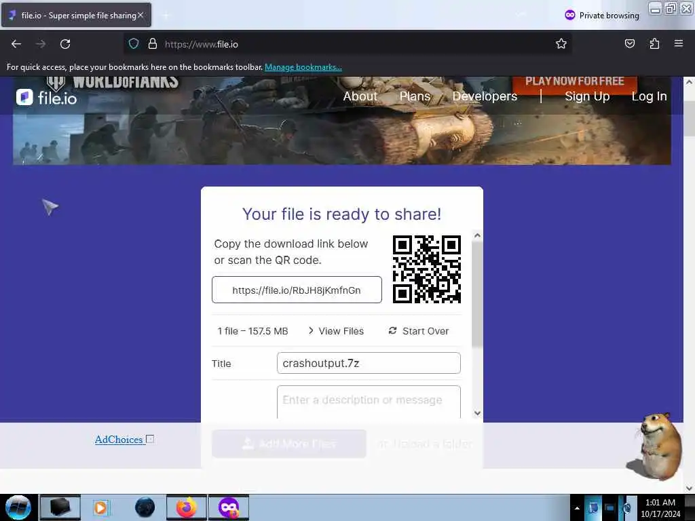Open the Pocket save icon
The image size is (695, 521).
coord(629,43)
